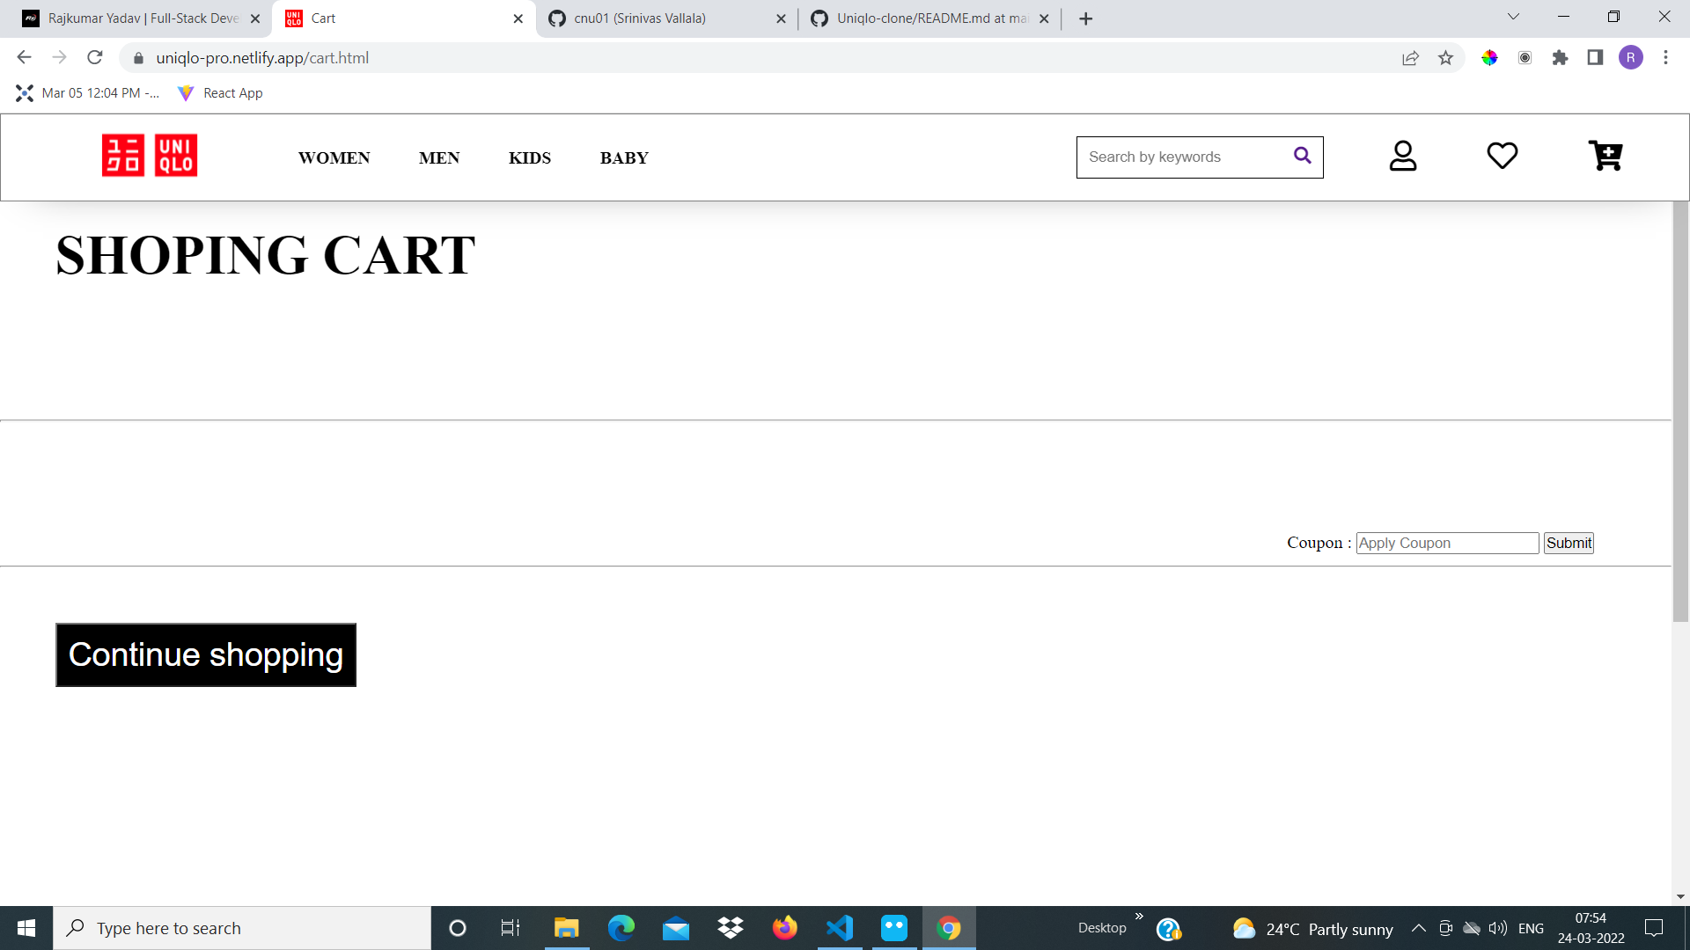Focus the Apply Coupon input field
This screenshot has width=1690, height=950.
(x=1446, y=543)
